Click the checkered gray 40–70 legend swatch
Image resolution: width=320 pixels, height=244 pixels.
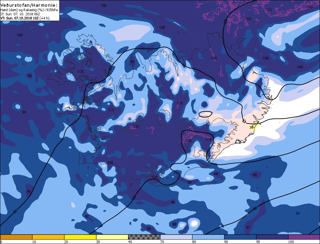[x=144, y=237]
